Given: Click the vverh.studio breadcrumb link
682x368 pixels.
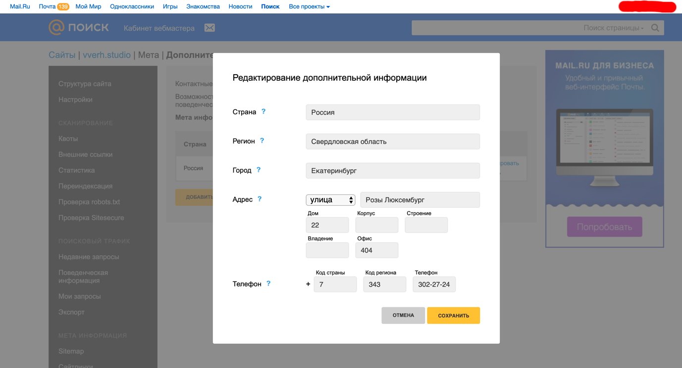Looking at the screenshot, I should point(107,55).
